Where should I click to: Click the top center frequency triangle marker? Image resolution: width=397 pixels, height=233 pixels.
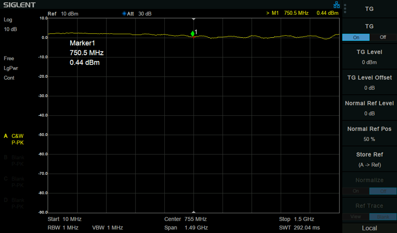coord(194,19)
